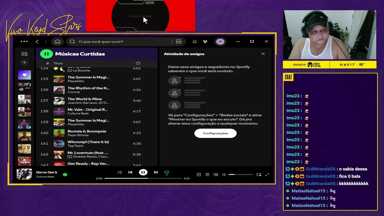384x216 pixels.
Task: Open second sidebar playlist cover
Action: [24, 87]
